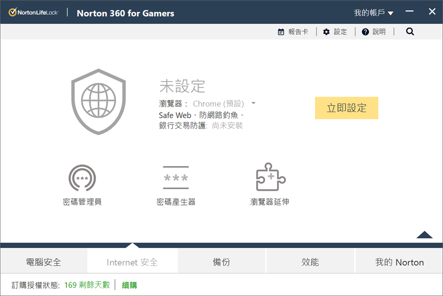Open the Browser Extensions (瀏覽器延伸) puzzle icon
This screenshot has width=443, height=296.
270,177
